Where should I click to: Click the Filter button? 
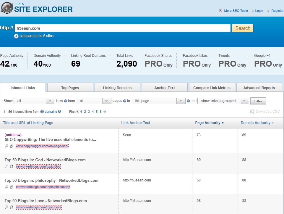(258, 101)
